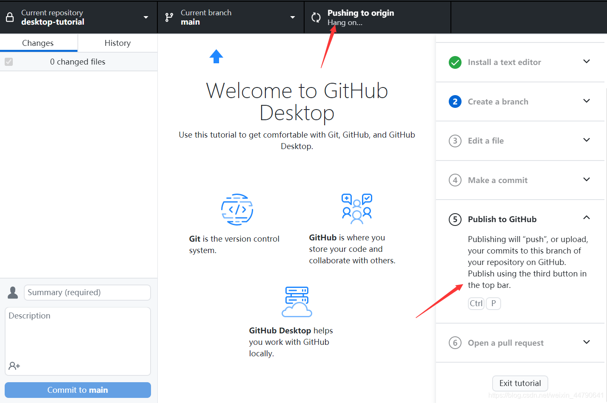607x403 pixels.
Task: Click the Pushing to origin toolbar button
Action: click(378, 17)
